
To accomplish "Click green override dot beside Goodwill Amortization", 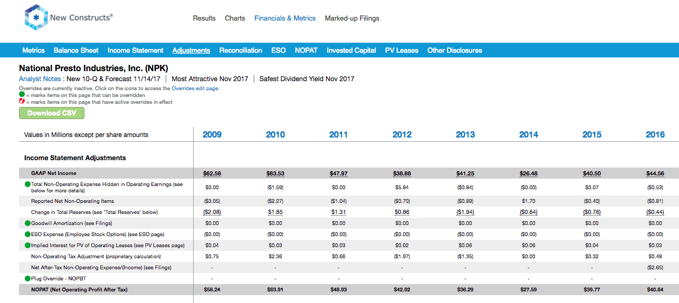I will (x=27, y=223).
